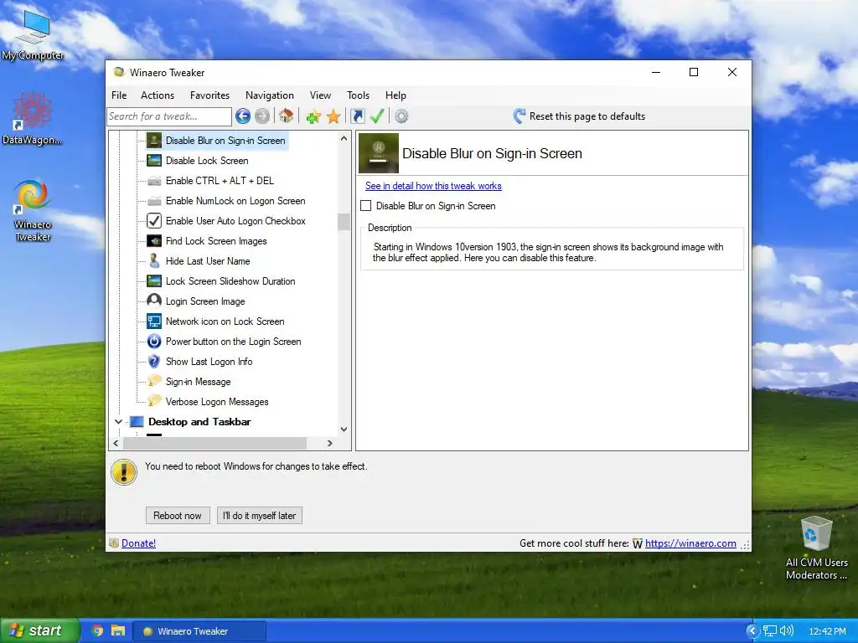The height and width of the screenshot is (643, 858).
Task: Open the View menu
Action: point(320,95)
